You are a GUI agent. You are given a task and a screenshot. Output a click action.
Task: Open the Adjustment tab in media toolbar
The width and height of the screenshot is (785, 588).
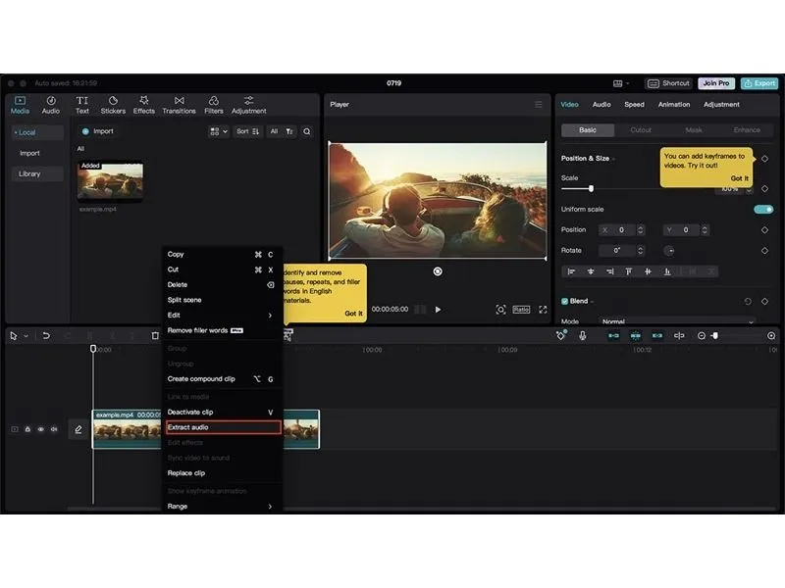[x=249, y=105]
